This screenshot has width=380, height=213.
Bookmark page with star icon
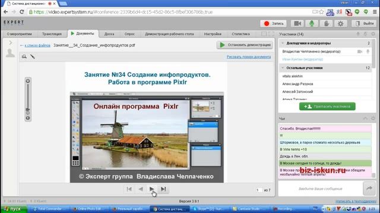[321, 12]
